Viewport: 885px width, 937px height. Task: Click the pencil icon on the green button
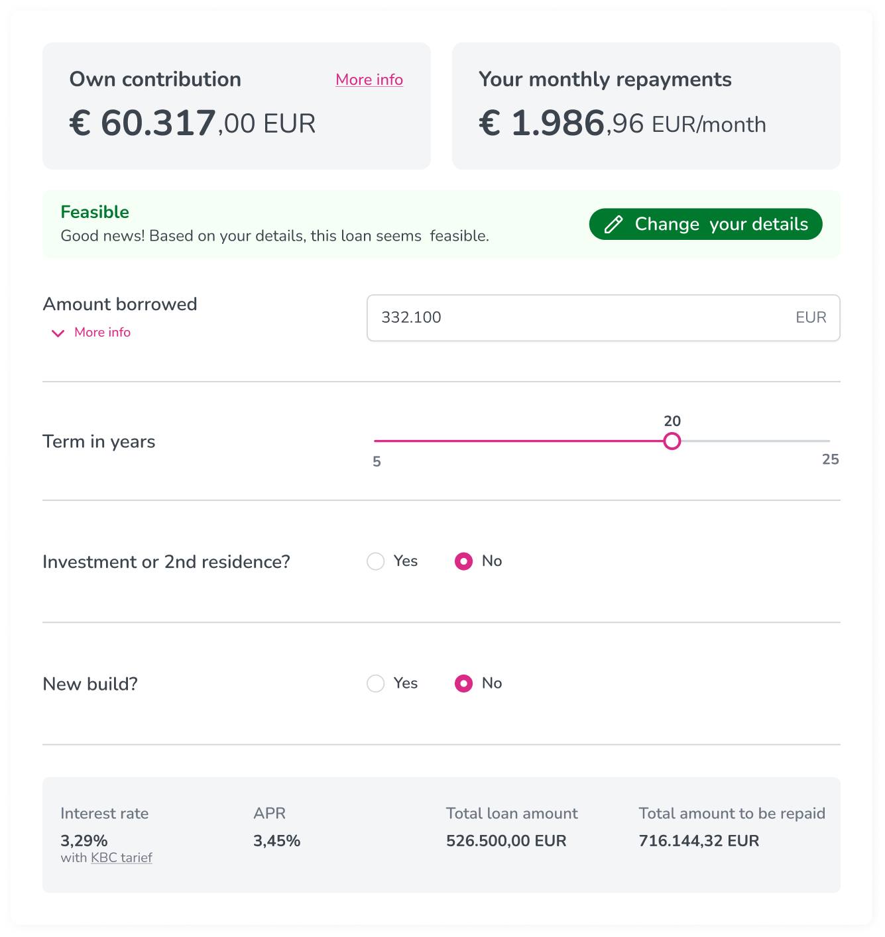[614, 225]
